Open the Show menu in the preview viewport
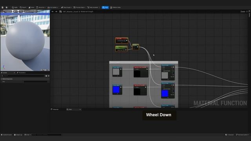251x141 pixels. tap(21, 11)
